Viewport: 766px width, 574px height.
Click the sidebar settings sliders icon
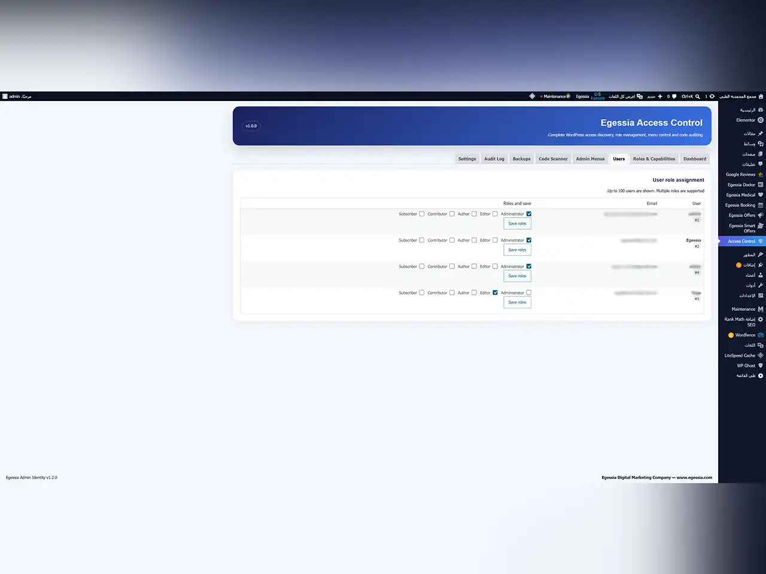click(761, 295)
